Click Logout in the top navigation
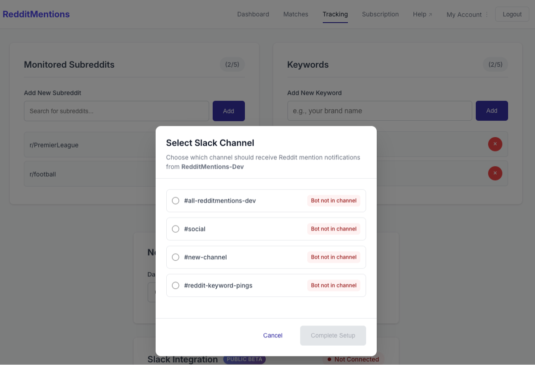Viewport: 535px width, 365px height. 512,14
